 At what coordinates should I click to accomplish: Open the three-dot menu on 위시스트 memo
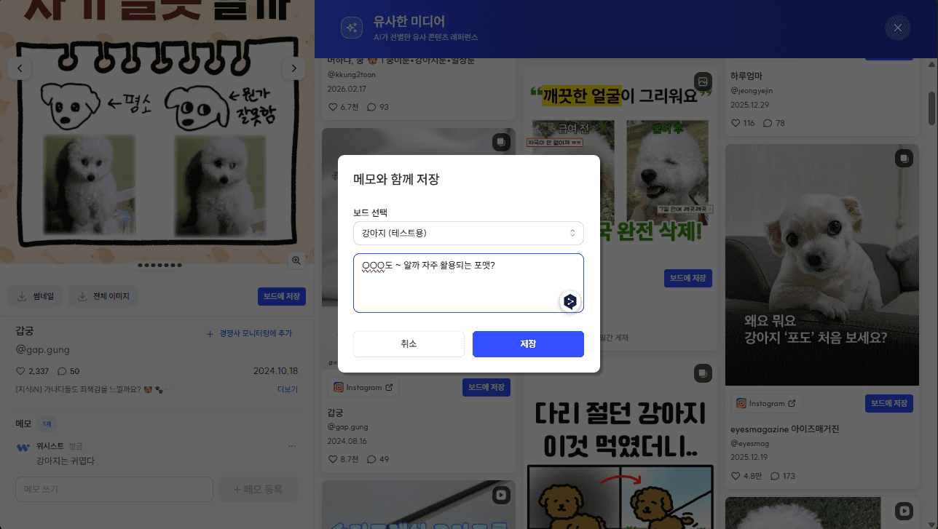(293, 446)
